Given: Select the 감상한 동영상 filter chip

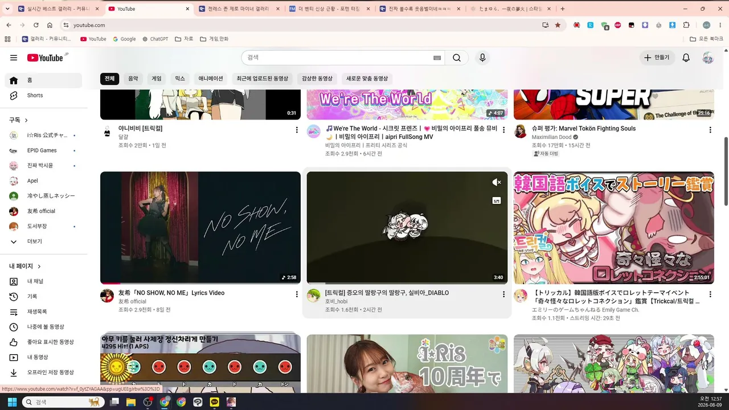Looking at the screenshot, I should (x=317, y=79).
